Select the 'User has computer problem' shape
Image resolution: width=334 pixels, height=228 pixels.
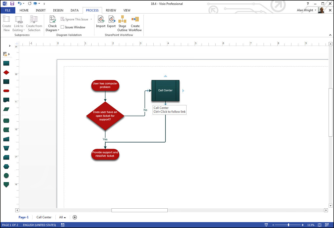point(105,85)
